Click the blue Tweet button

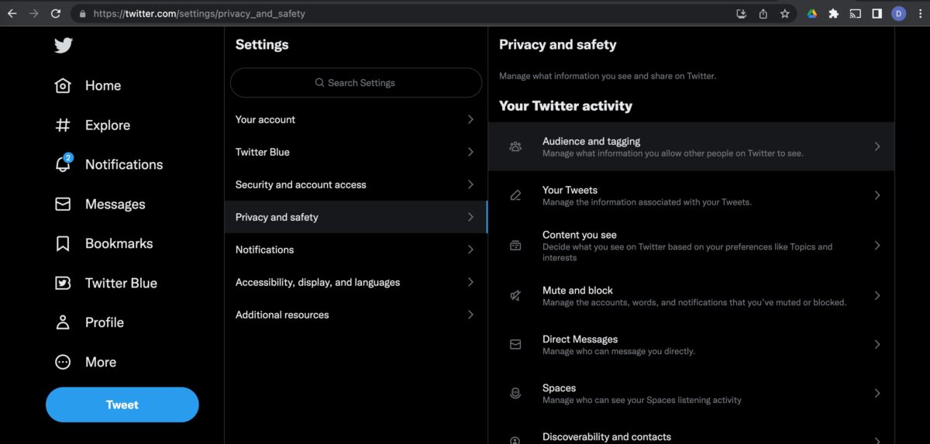pyautogui.click(x=122, y=404)
